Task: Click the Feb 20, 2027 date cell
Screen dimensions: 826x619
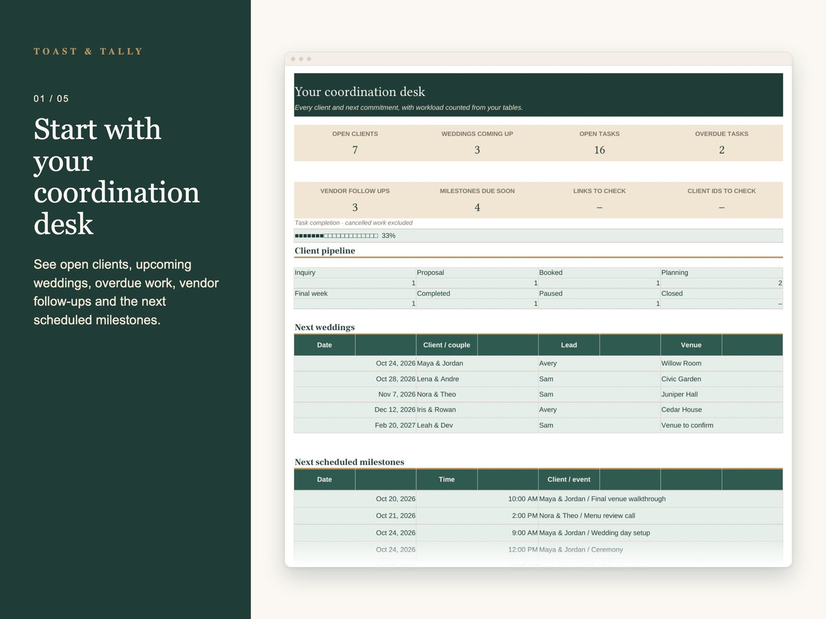Action: tap(355, 425)
